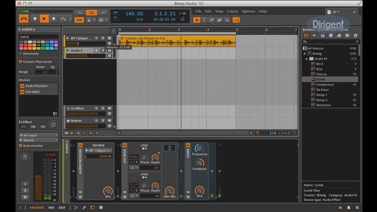Switch to the MIX view
The width and height of the screenshot is (377, 212).
(51, 207)
